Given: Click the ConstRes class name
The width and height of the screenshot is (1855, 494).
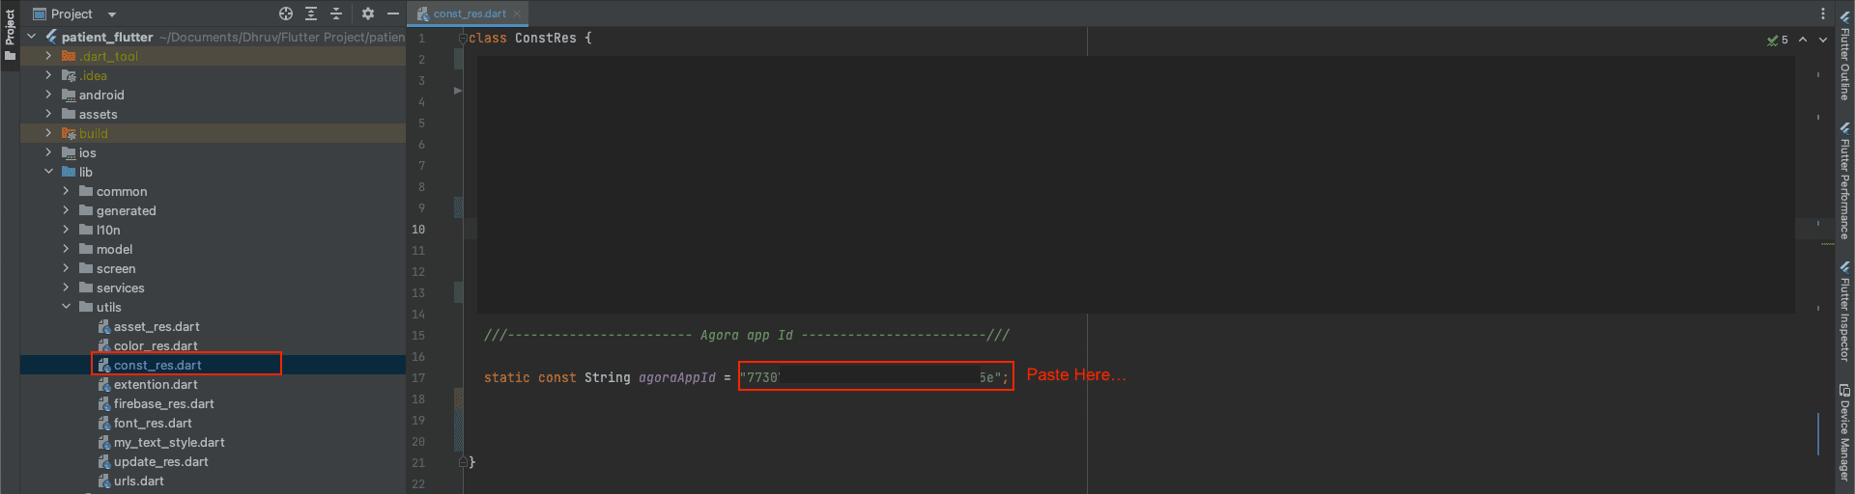Looking at the screenshot, I should point(546,38).
